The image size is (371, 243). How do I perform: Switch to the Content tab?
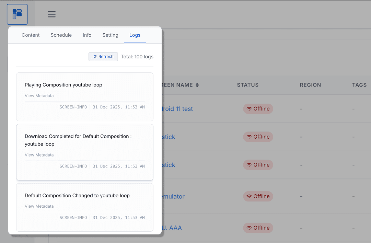pyautogui.click(x=31, y=35)
